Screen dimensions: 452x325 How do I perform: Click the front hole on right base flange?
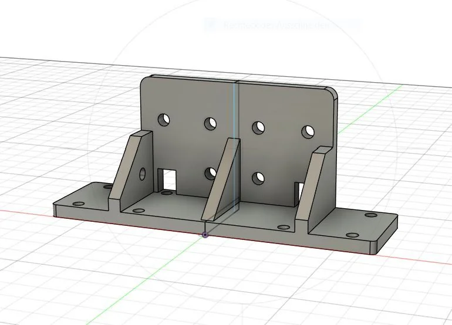click(352, 235)
